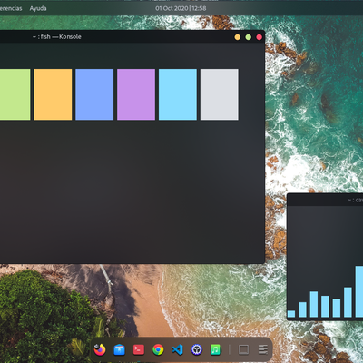
Task: Click the light gray color block in Konsole
Action: point(220,94)
